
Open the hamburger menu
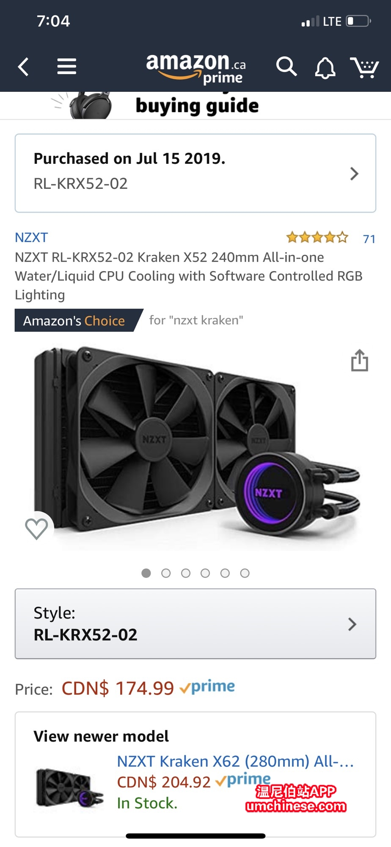[67, 66]
